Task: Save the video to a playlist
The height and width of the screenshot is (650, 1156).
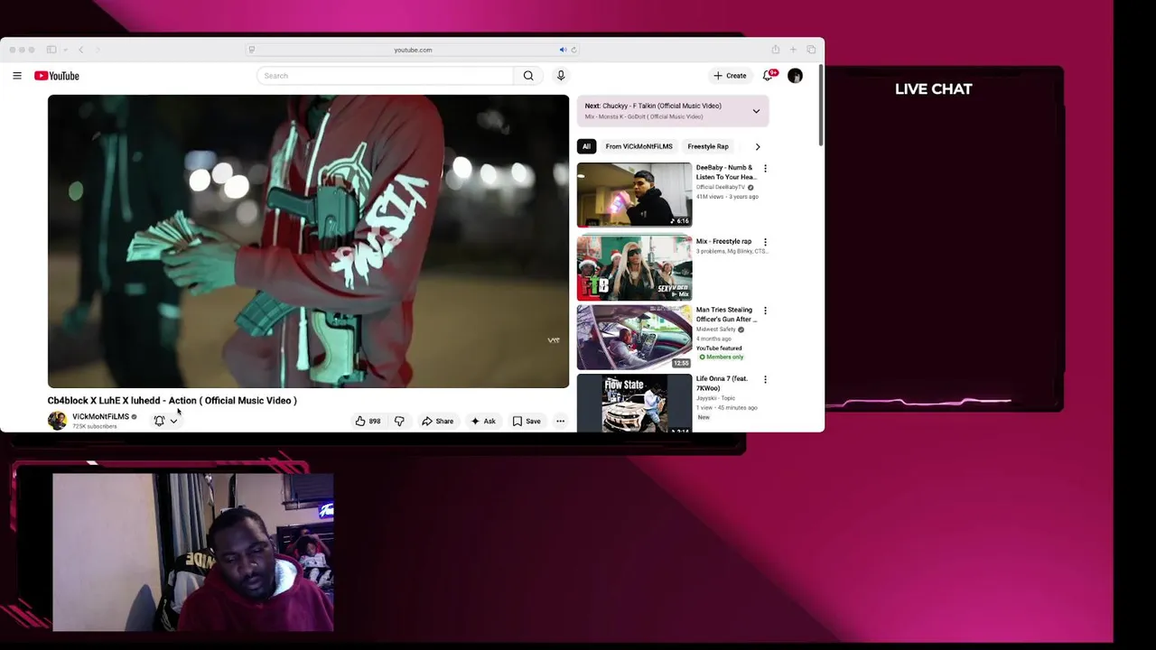Action: click(x=527, y=422)
